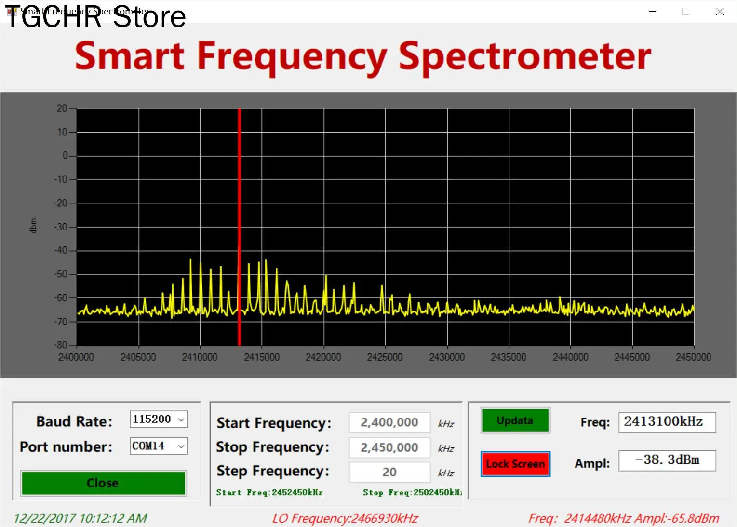The image size is (737, 527).
Task: Click the 2415000 x-axis label
Action: (262, 357)
